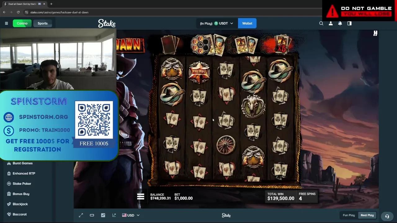This screenshot has height=223, width=397.
Task: Click the wagon wheel symbol on reels
Action: click(x=226, y=145)
